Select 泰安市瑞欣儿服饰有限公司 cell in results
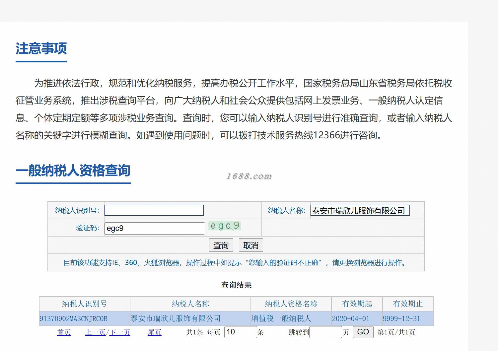The height and width of the screenshot is (351, 498). pyautogui.click(x=190, y=318)
